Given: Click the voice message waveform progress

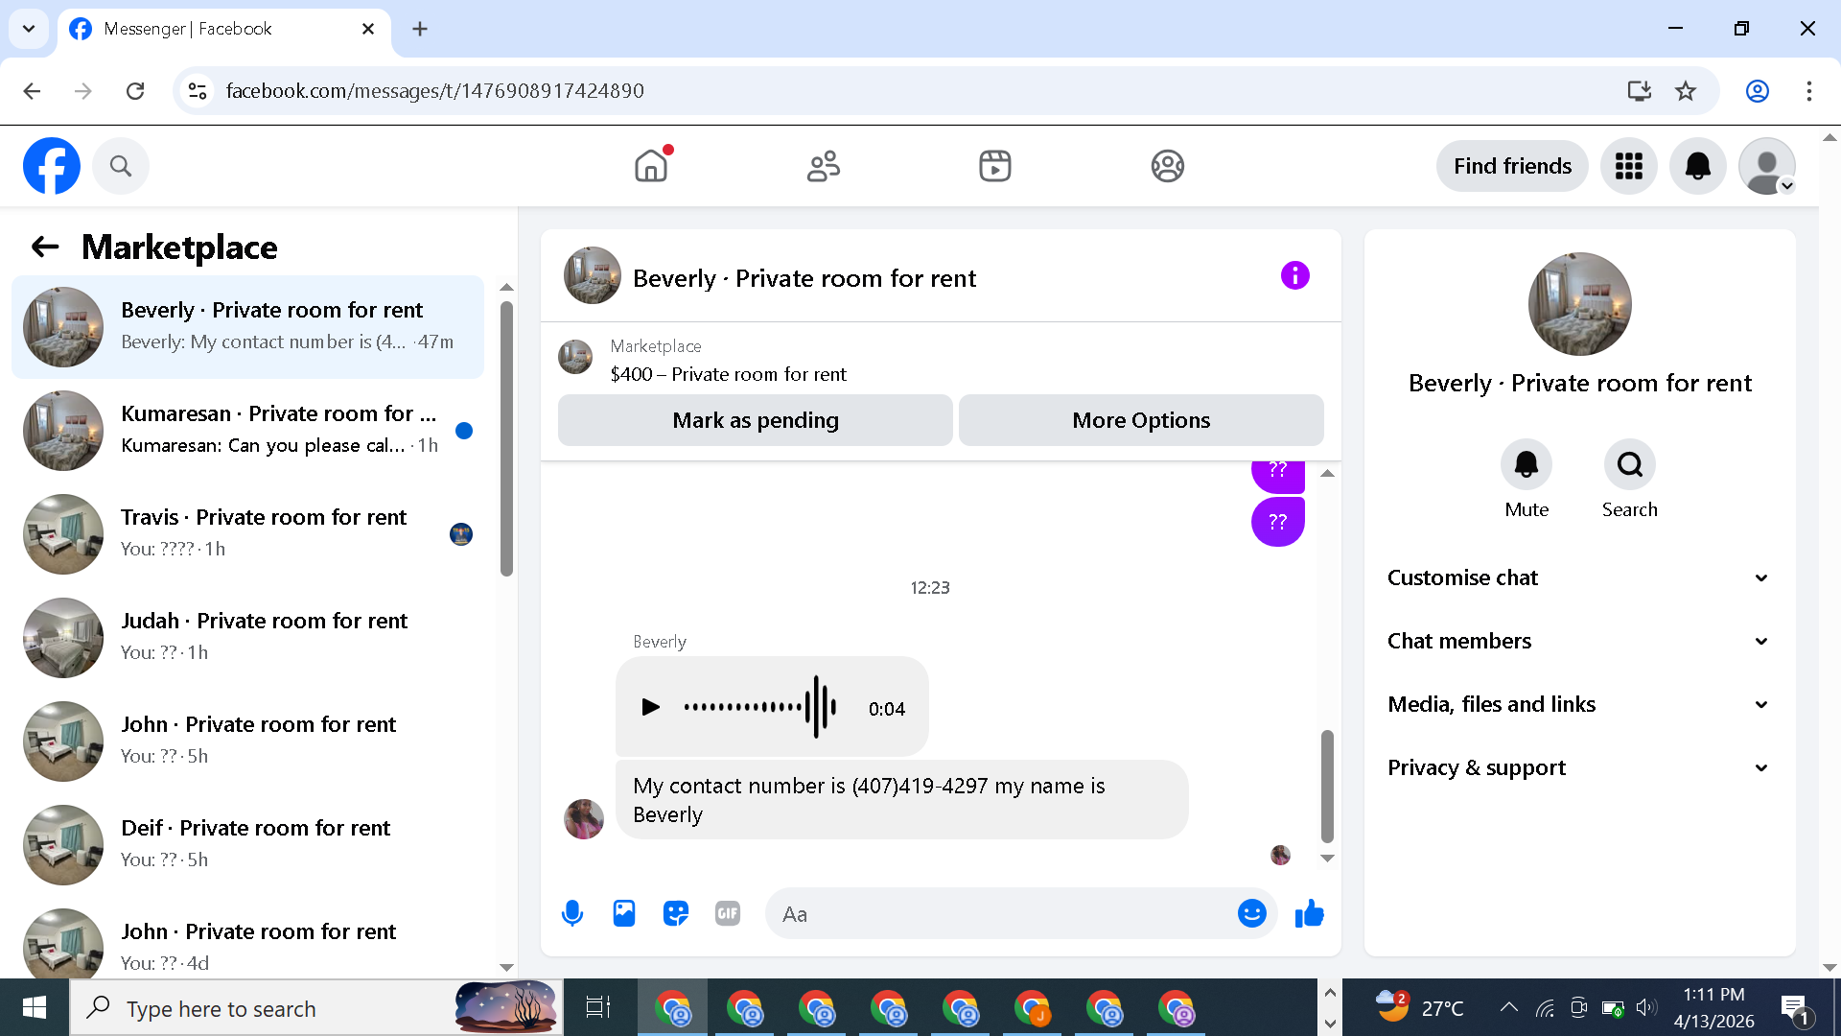Looking at the screenshot, I should pyautogui.click(x=759, y=708).
